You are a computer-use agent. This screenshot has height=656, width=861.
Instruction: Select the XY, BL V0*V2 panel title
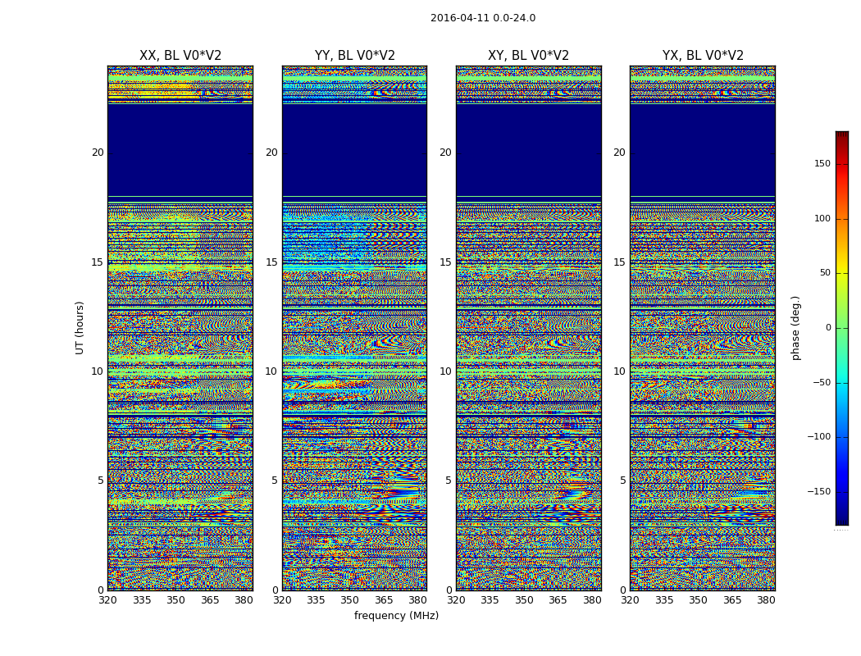coord(528,56)
